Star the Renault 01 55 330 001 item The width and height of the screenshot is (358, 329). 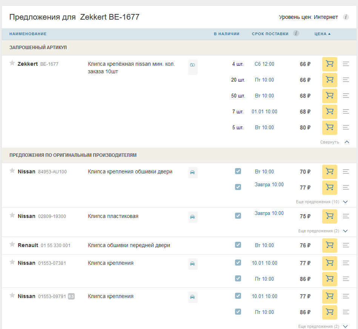[x=12, y=244]
